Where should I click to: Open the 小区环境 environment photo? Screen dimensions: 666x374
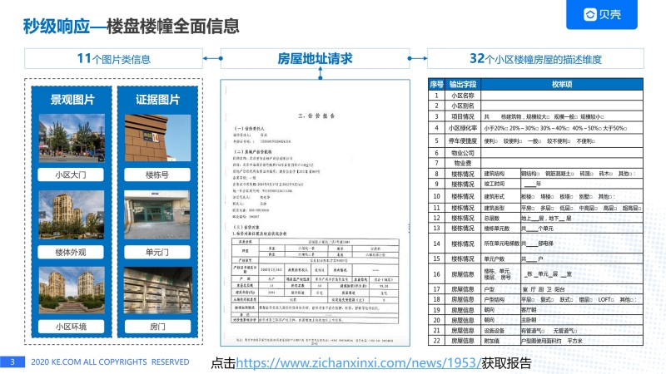pyautogui.click(x=72, y=290)
